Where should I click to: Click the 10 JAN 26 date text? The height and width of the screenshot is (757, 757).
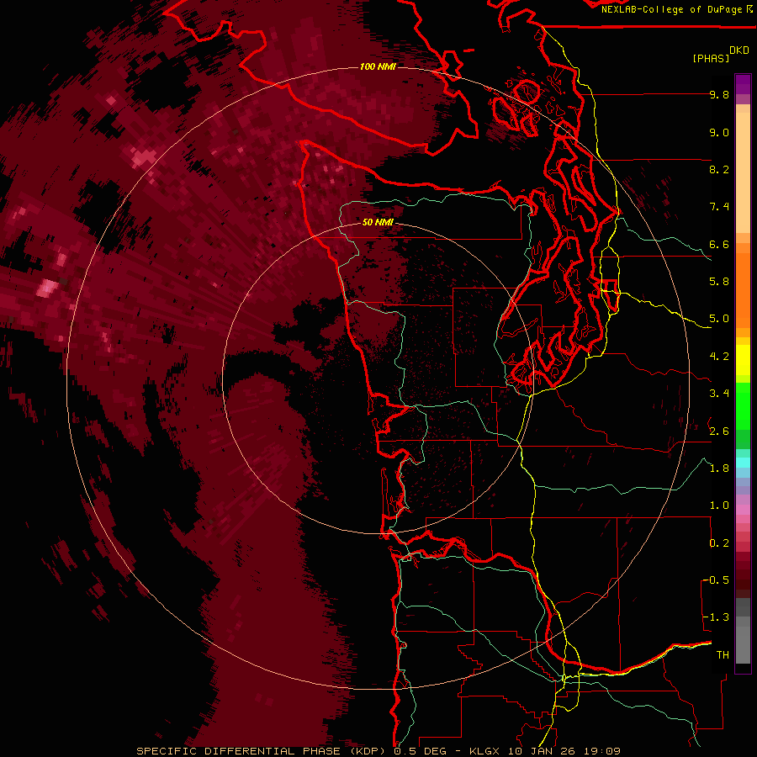click(541, 751)
